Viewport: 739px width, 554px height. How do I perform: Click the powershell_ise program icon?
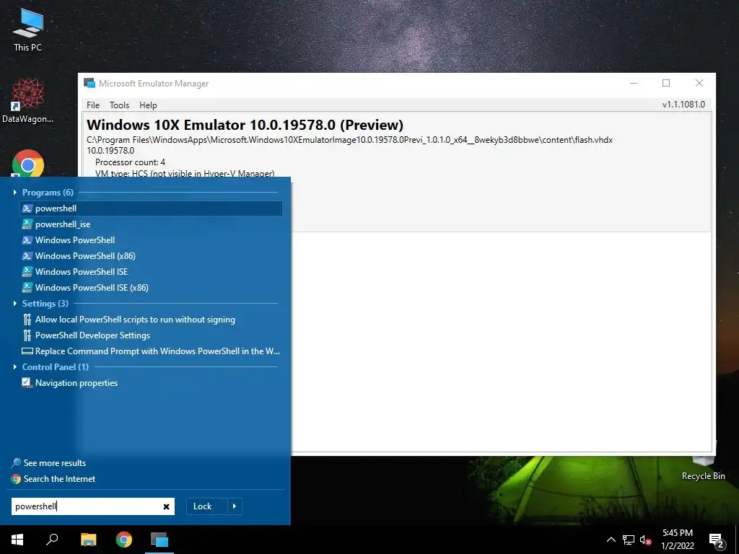[27, 224]
